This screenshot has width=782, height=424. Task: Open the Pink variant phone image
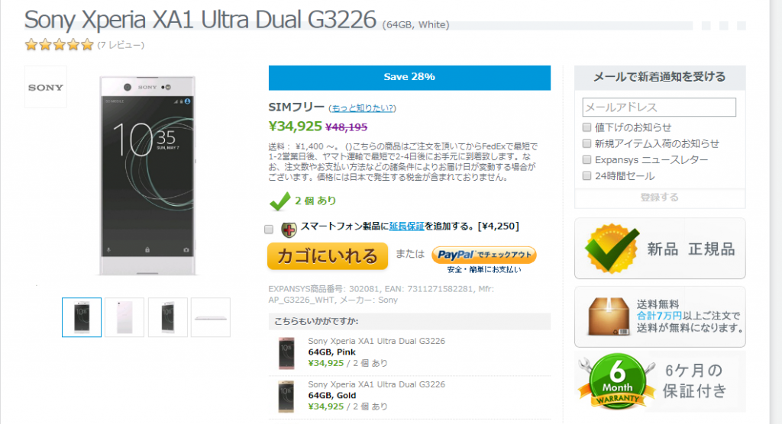[x=286, y=353]
